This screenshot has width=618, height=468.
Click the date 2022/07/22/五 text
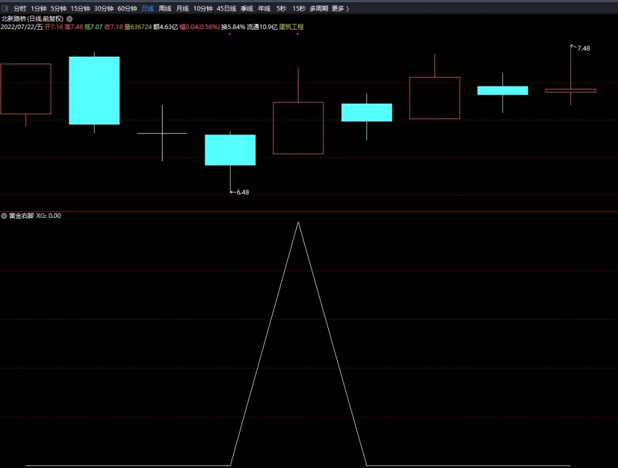(22, 27)
